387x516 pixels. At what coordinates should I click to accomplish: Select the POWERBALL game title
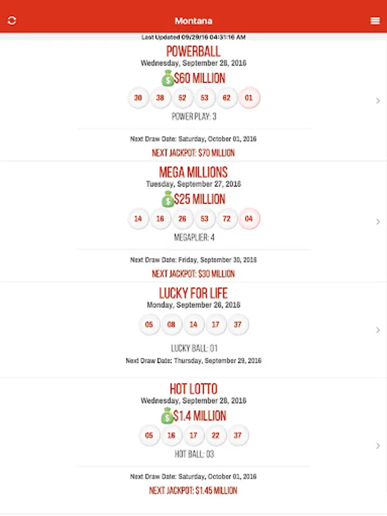[x=193, y=52]
